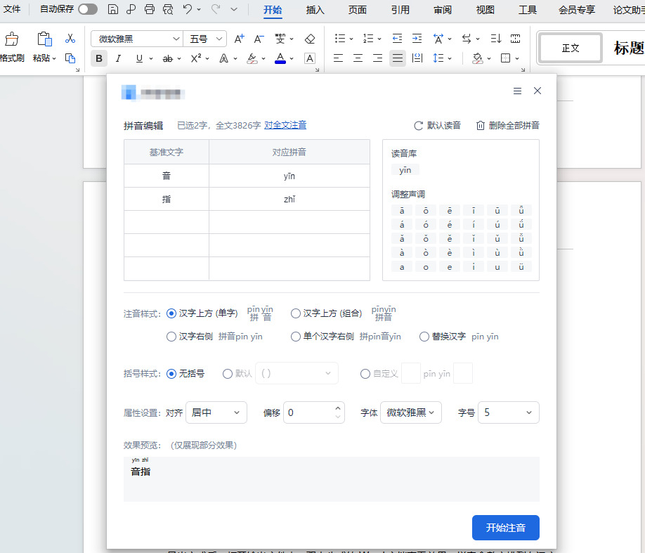Click the Center Align icon in ribbon
The height and width of the screenshot is (553, 645).
tap(358, 58)
